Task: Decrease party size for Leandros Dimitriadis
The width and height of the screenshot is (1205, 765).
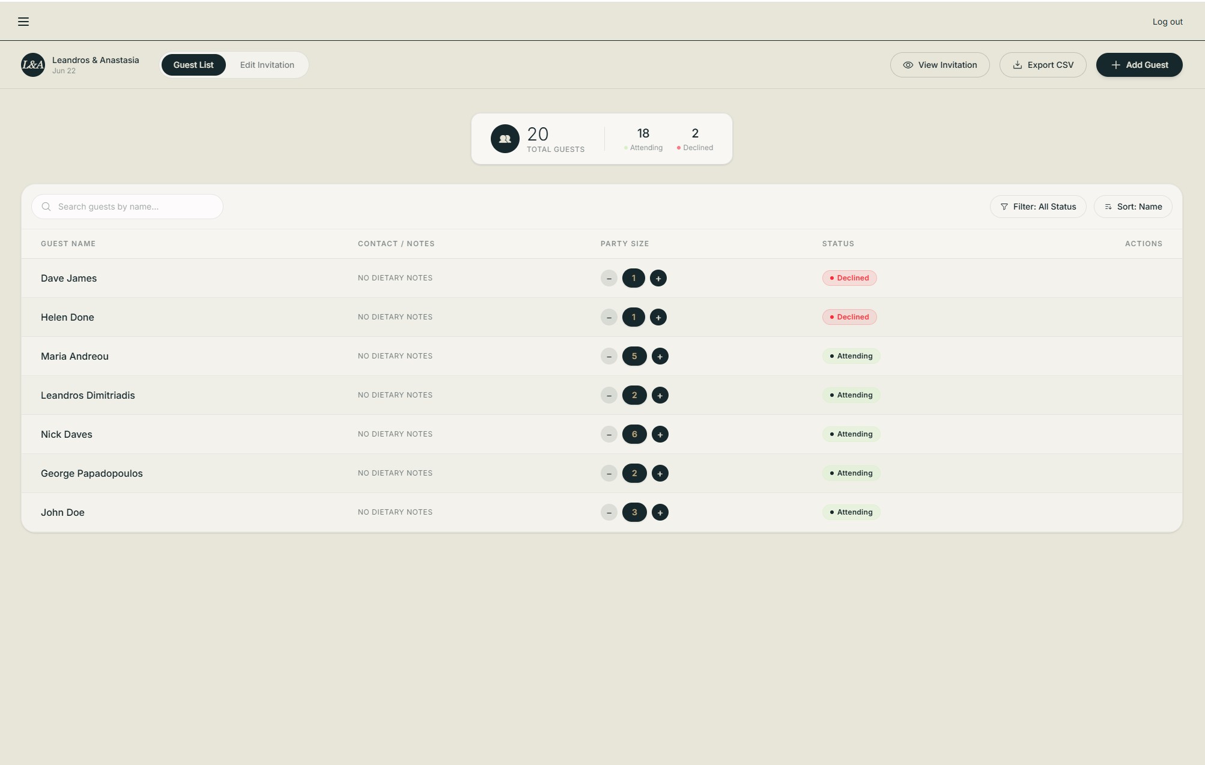Action: point(609,395)
